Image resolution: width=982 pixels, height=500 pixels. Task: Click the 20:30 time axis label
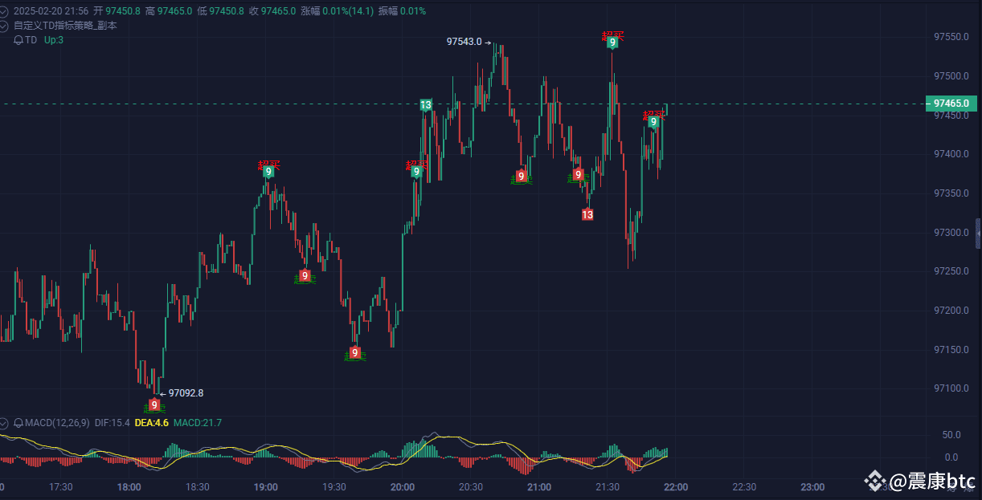click(x=471, y=487)
